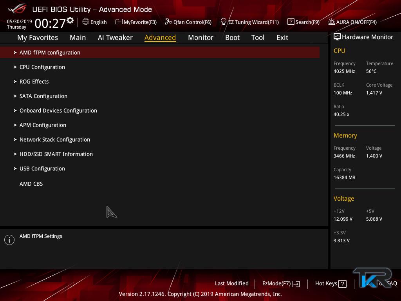Click the Search question mark icon

tap(291, 22)
